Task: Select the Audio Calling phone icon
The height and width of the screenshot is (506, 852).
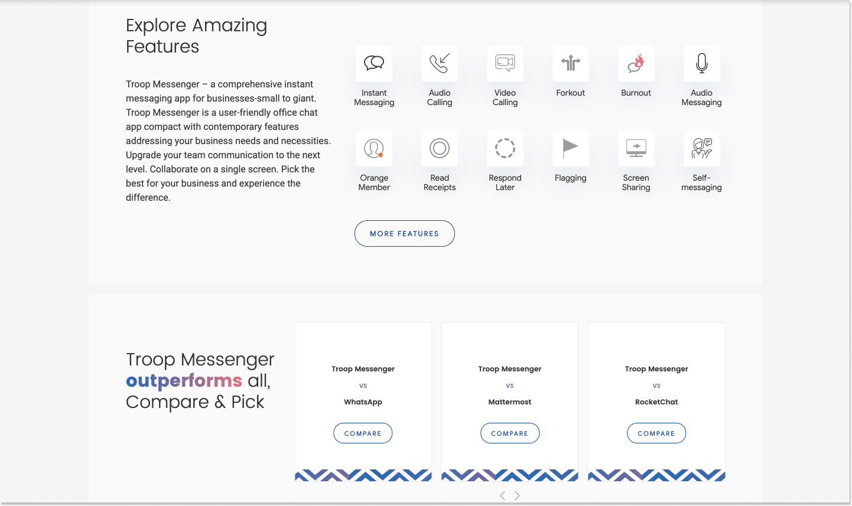Action: 440,63
